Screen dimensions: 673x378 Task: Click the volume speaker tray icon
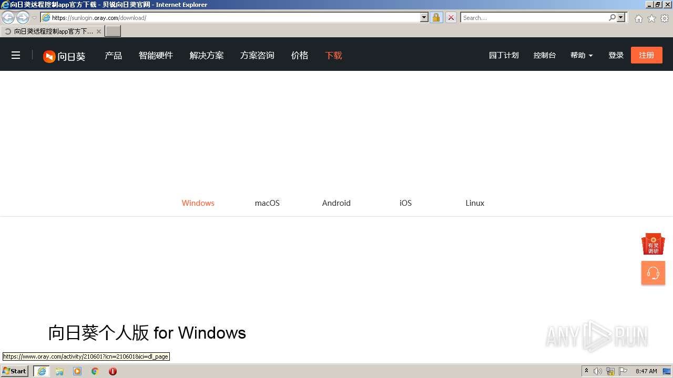pyautogui.click(x=598, y=371)
